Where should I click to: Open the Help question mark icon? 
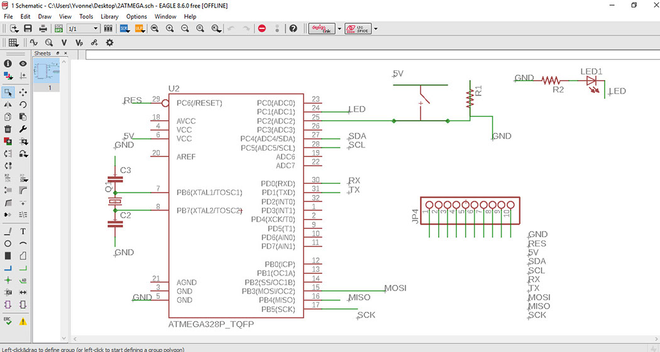click(294, 29)
